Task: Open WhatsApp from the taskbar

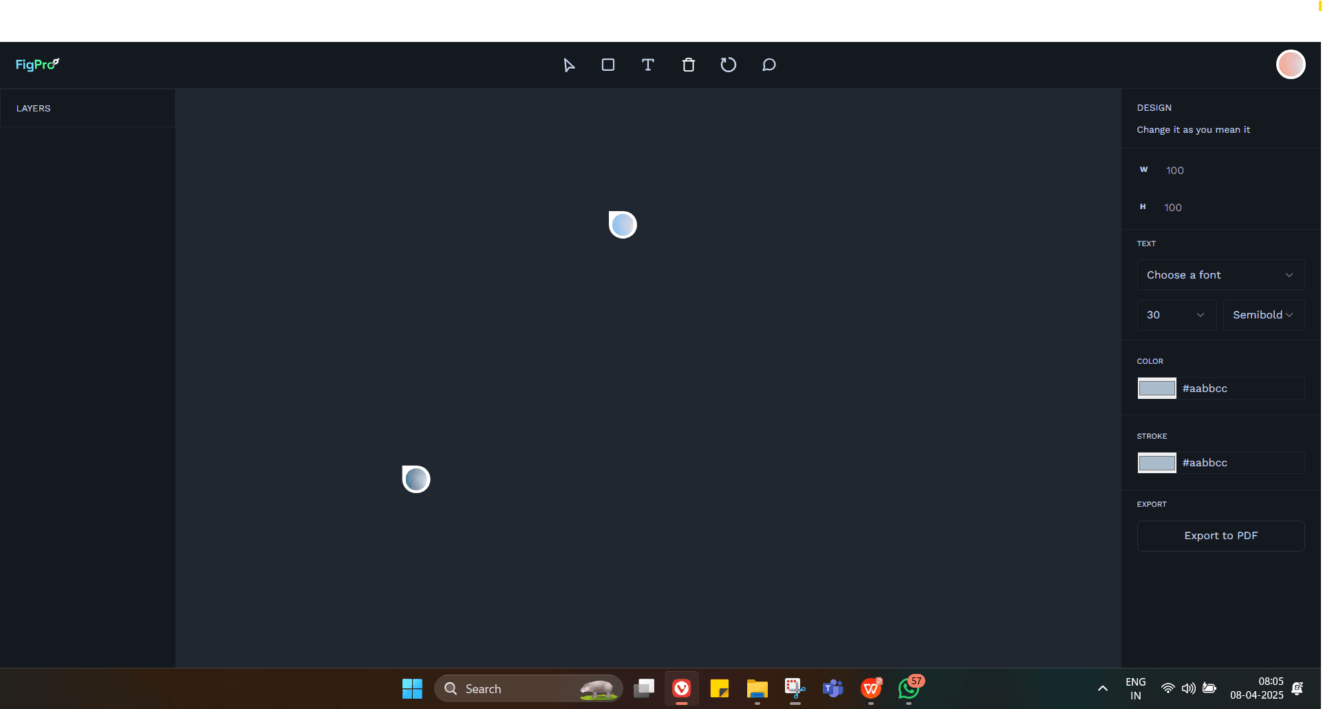Action: click(908, 688)
